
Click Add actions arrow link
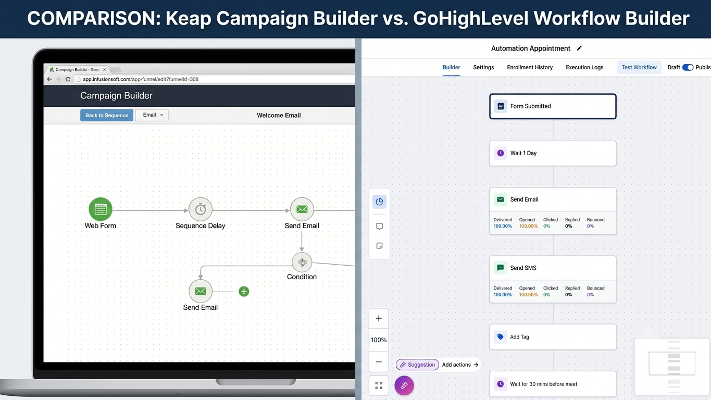tap(460, 365)
